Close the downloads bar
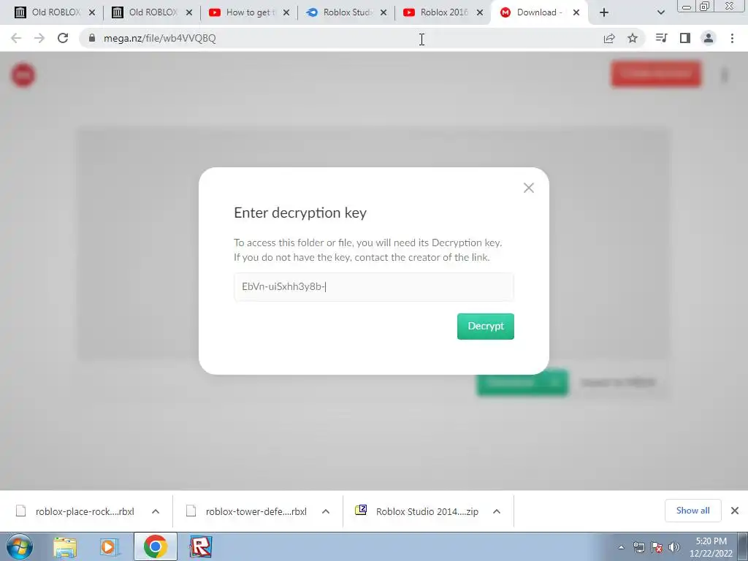 tap(735, 511)
